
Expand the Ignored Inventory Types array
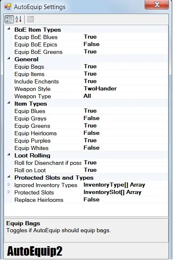[x=9, y=185]
